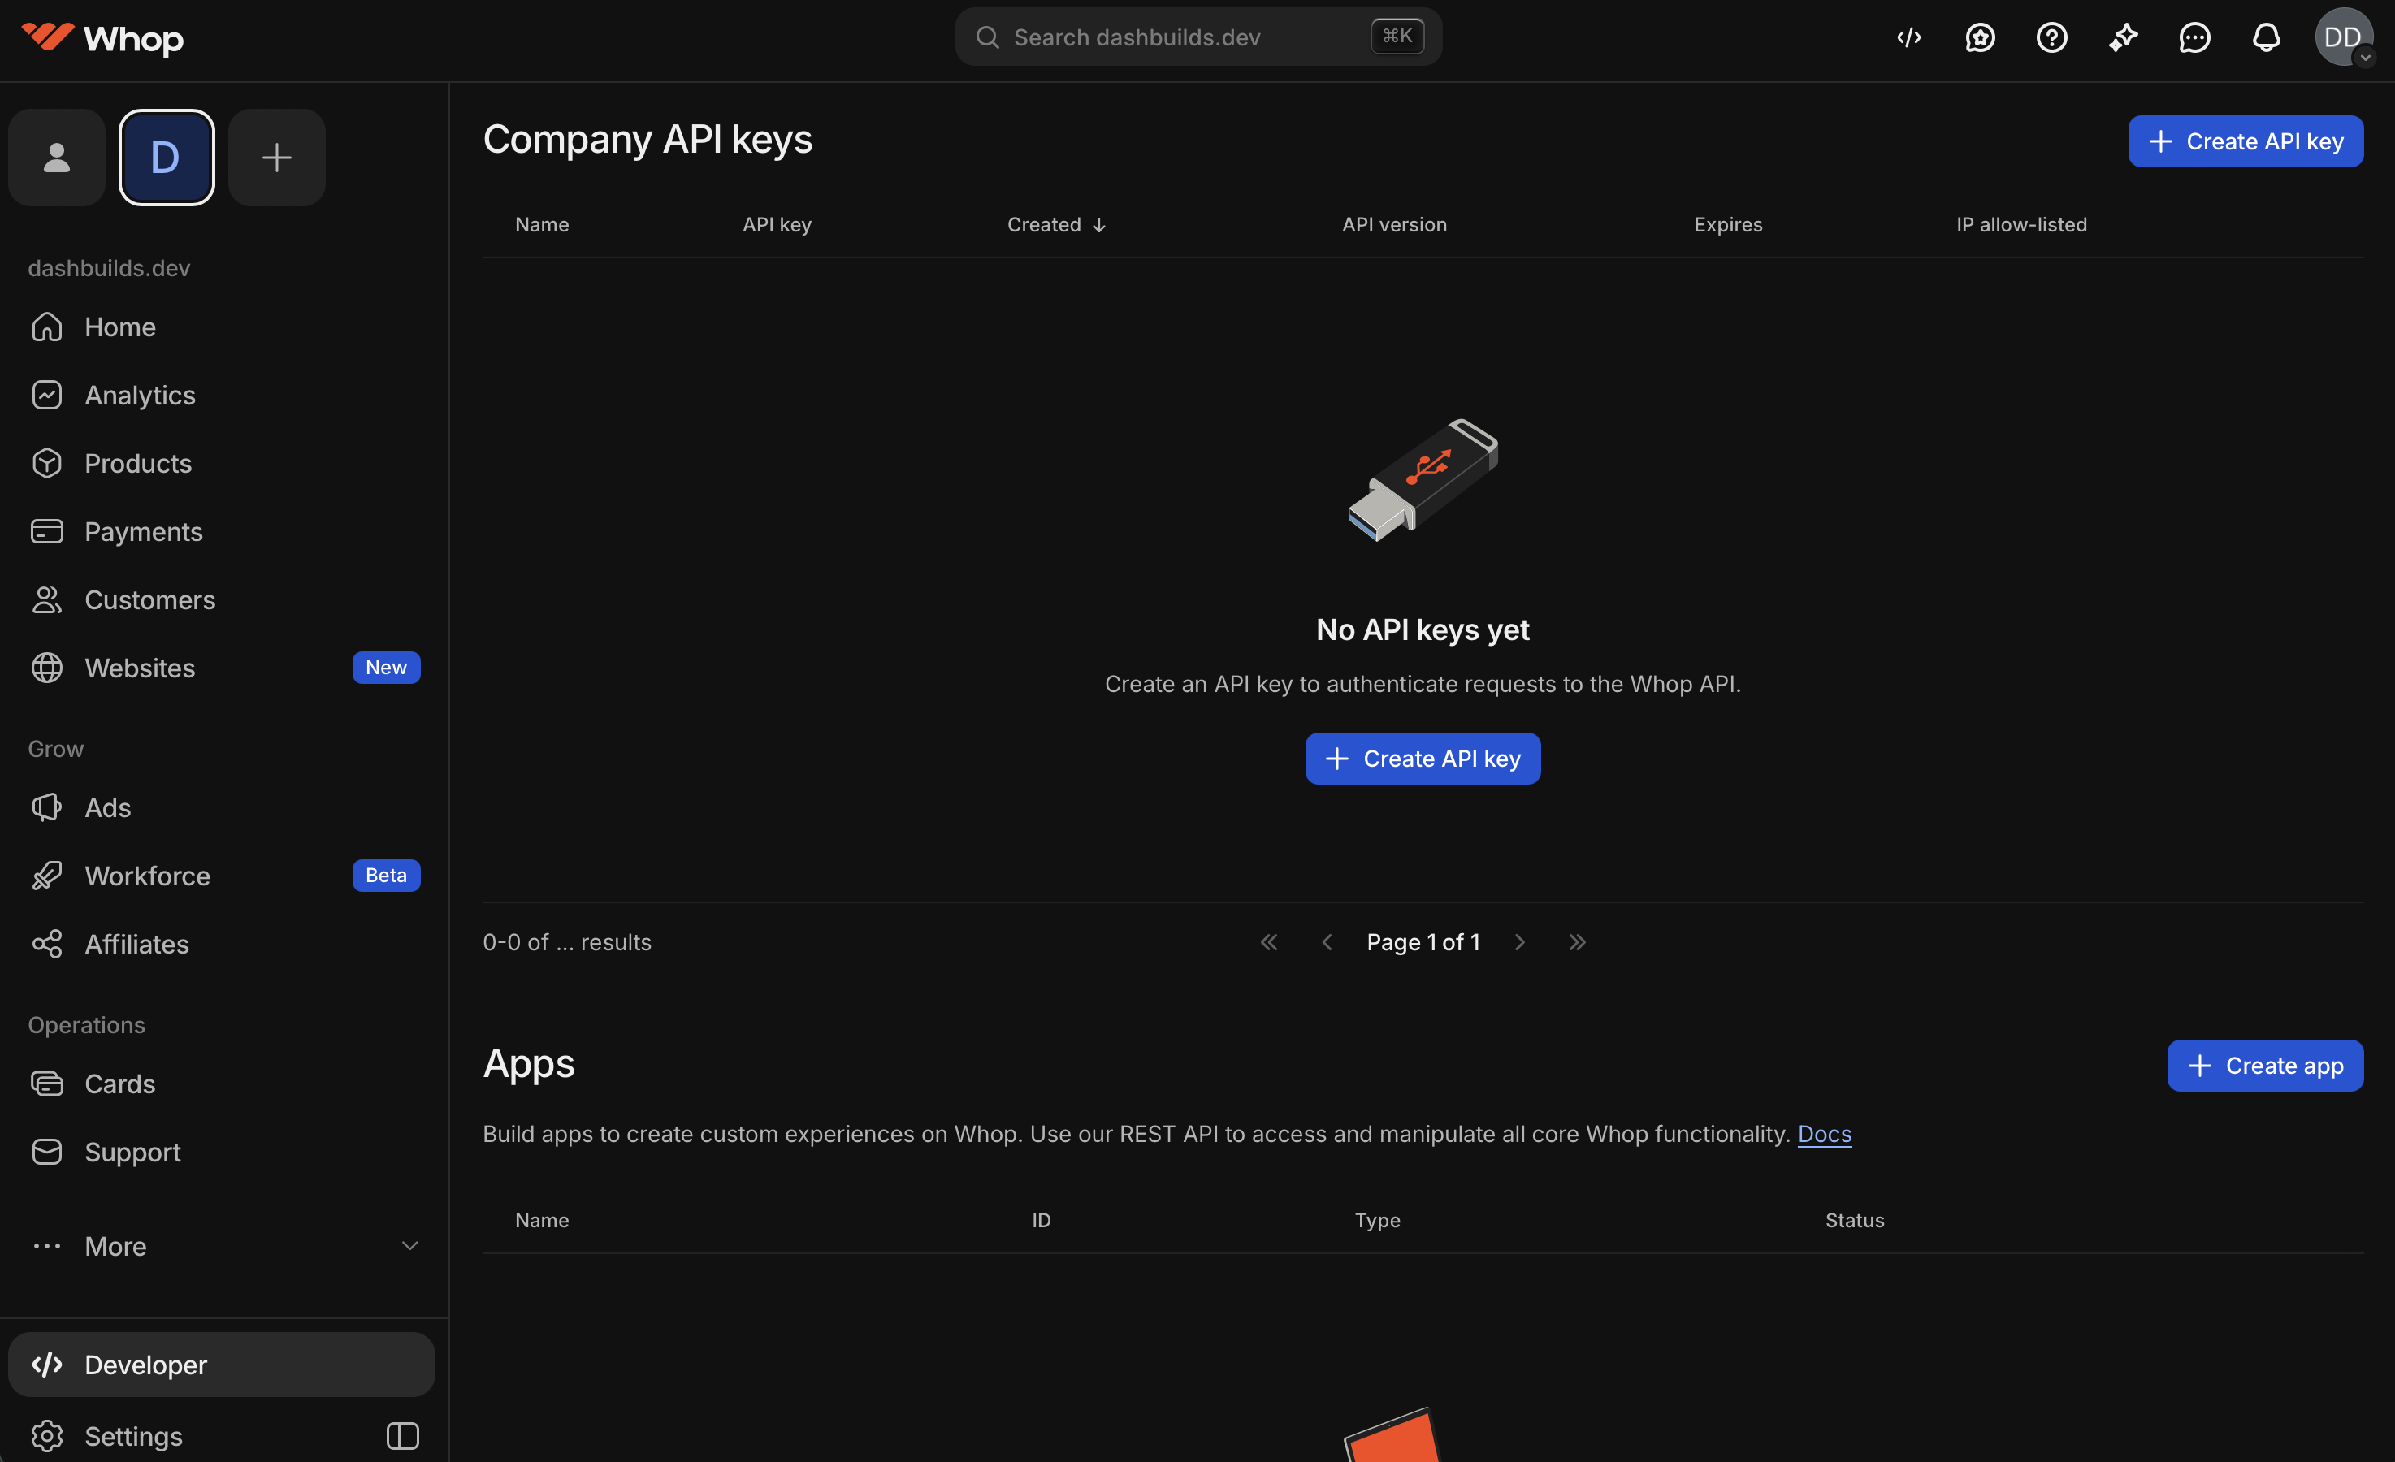Go to the previous page chevron
This screenshot has width=2395, height=1462.
[1327, 942]
